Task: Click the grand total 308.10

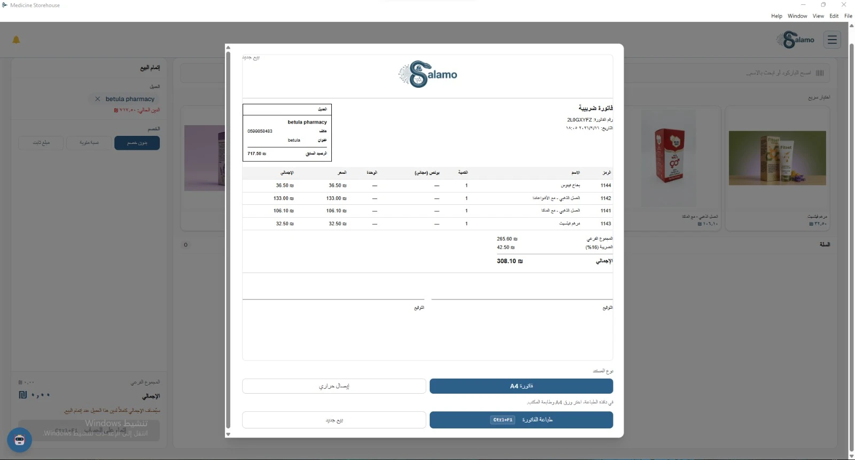Action: click(509, 261)
